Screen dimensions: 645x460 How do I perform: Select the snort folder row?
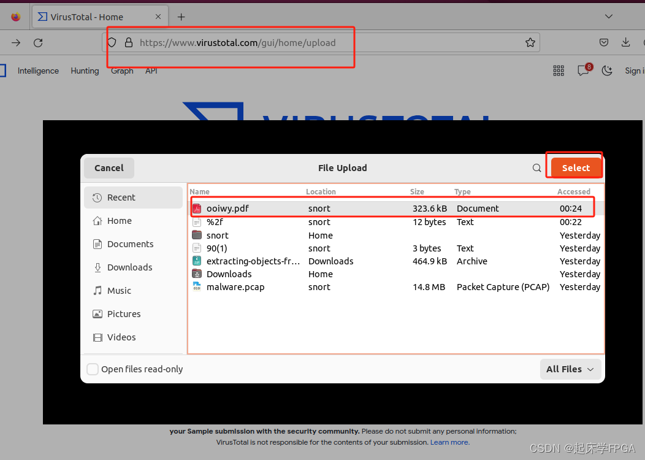(x=395, y=236)
